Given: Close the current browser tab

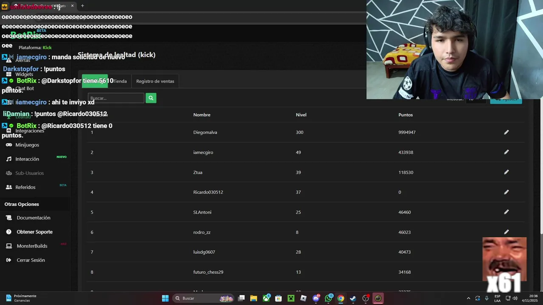Looking at the screenshot, I should 72,6.
